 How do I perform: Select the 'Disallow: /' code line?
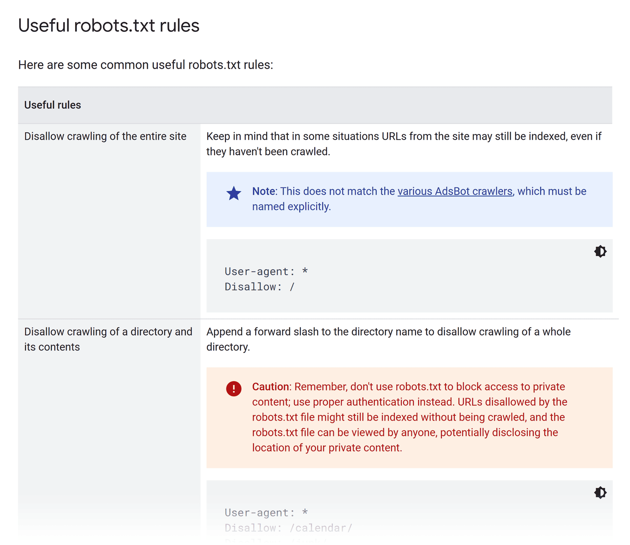coord(259,286)
